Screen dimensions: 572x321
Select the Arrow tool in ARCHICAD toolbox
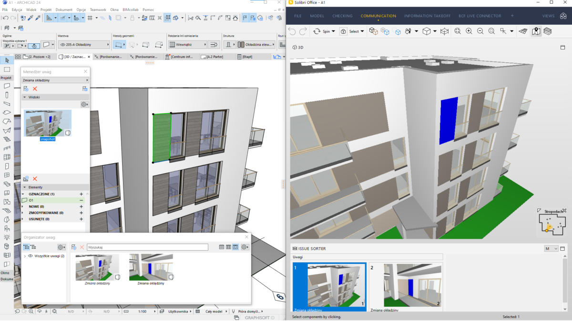click(x=7, y=60)
